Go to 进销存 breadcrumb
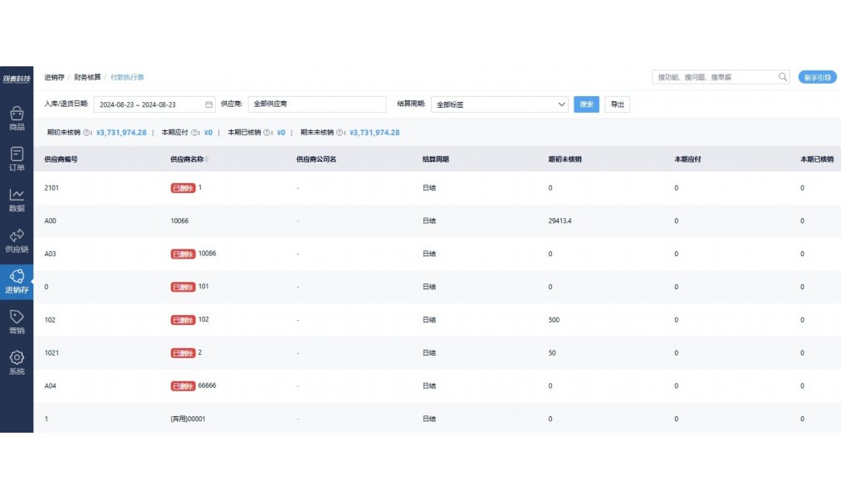 [x=54, y=77]
